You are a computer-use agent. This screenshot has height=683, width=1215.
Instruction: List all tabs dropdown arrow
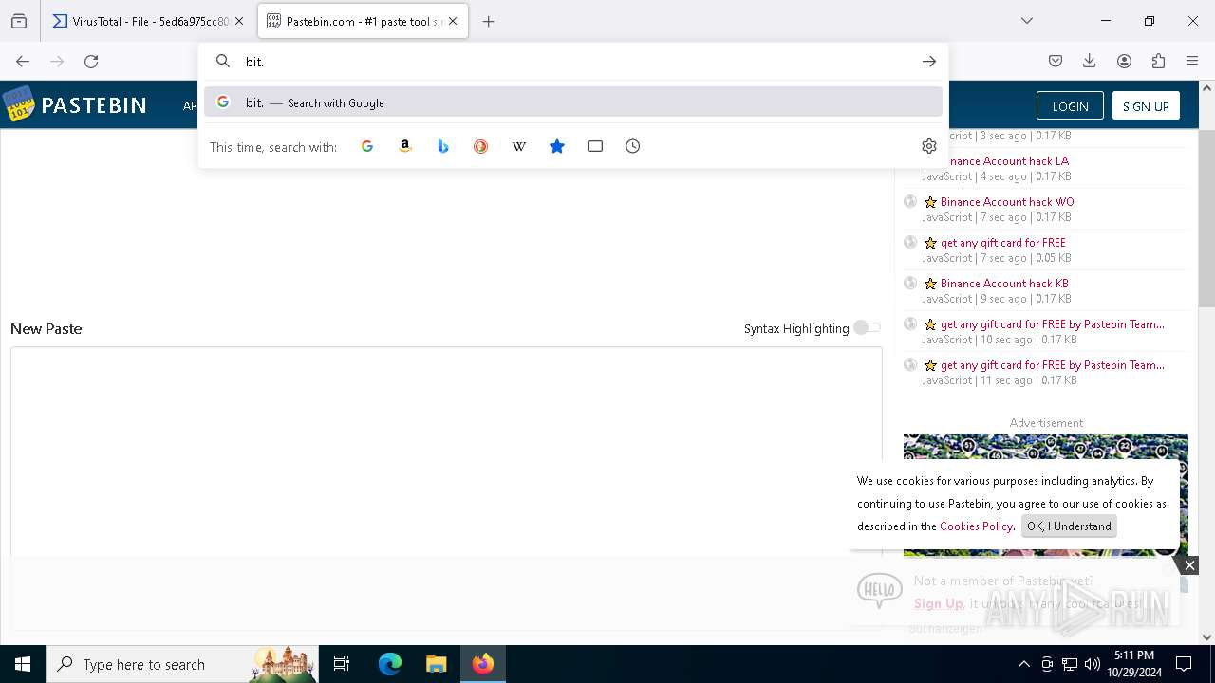(1026, 21)
